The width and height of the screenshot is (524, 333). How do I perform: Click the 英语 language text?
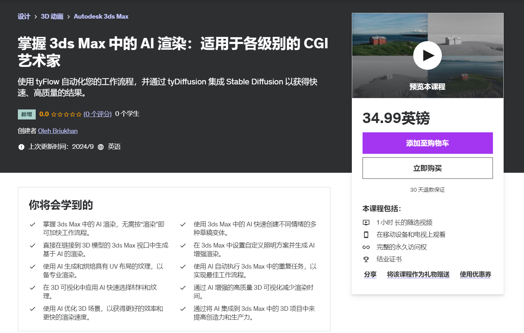[x=114, y=147]
